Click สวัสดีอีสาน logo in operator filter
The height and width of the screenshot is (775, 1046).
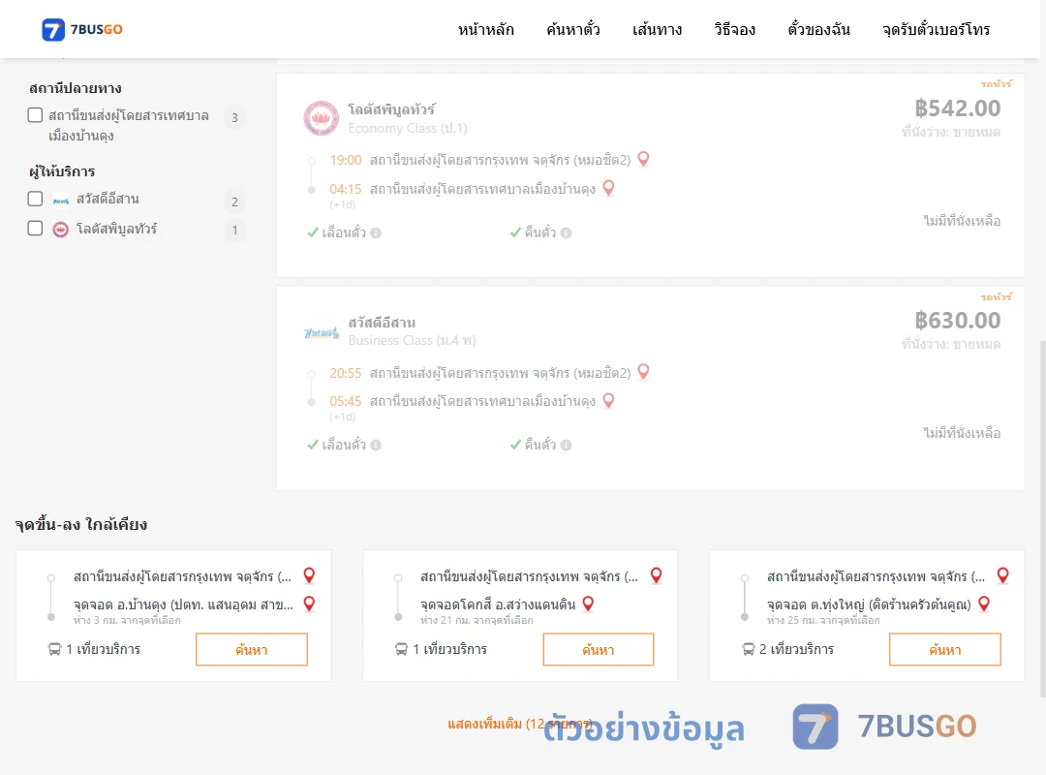point(61,200)
